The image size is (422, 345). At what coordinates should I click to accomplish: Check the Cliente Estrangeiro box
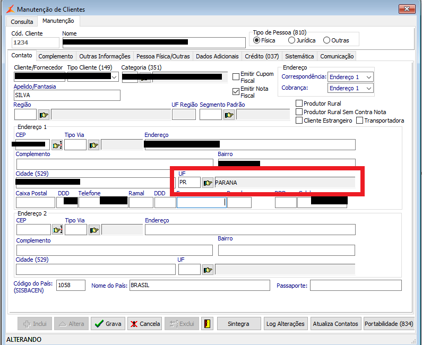coord(299,120)
